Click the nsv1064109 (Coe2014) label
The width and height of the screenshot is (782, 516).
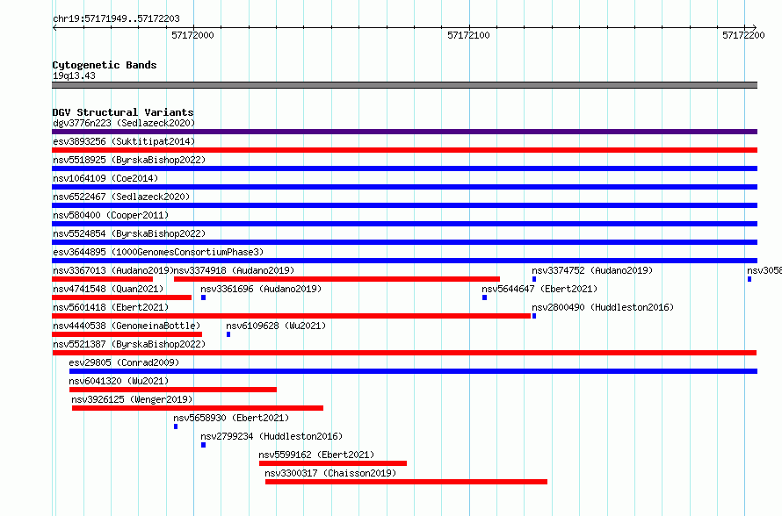[x=105, y=178]
